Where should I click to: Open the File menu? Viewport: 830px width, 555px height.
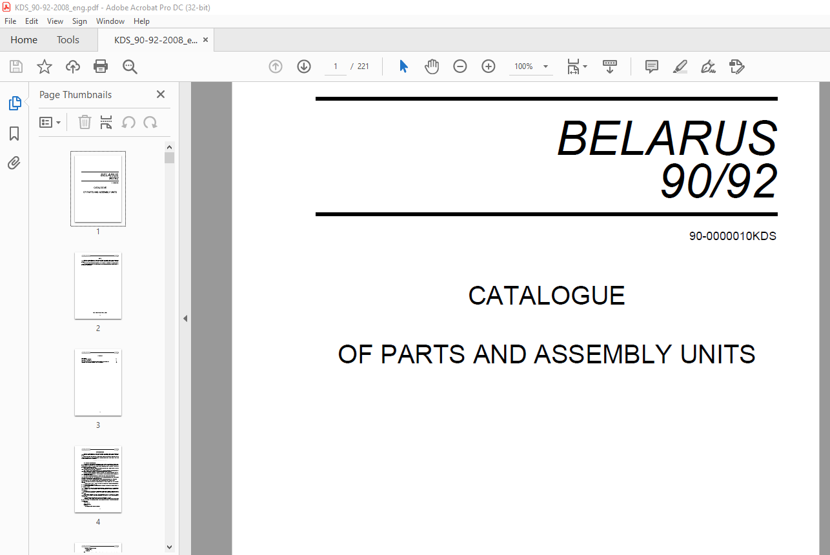tap(10, 21)
